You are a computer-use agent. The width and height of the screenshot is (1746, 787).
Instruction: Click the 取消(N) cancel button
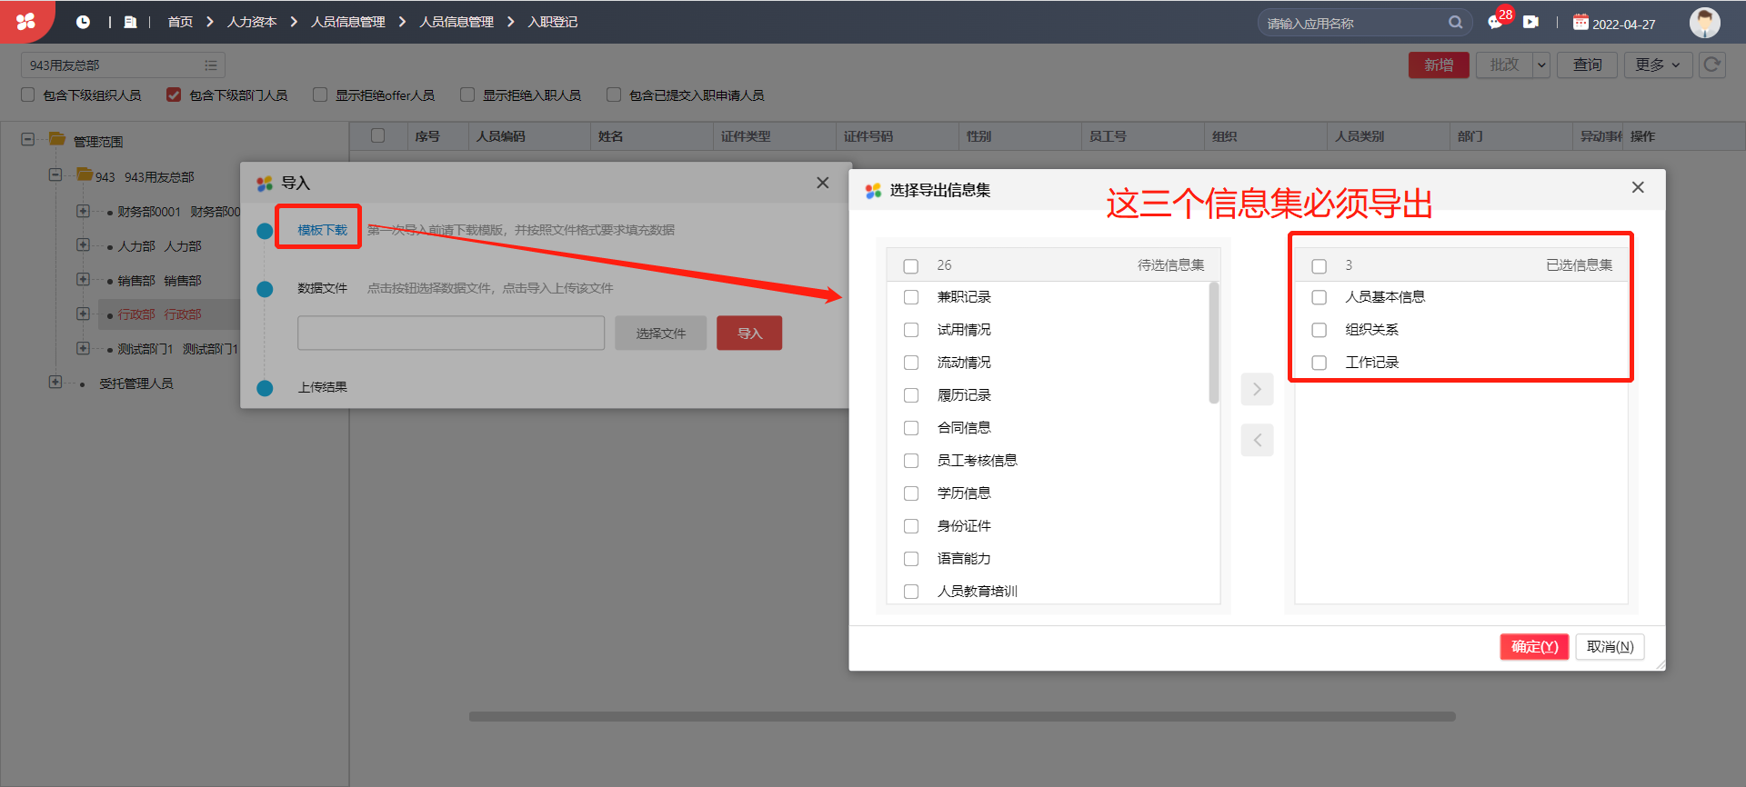[x=1610, y=646]
